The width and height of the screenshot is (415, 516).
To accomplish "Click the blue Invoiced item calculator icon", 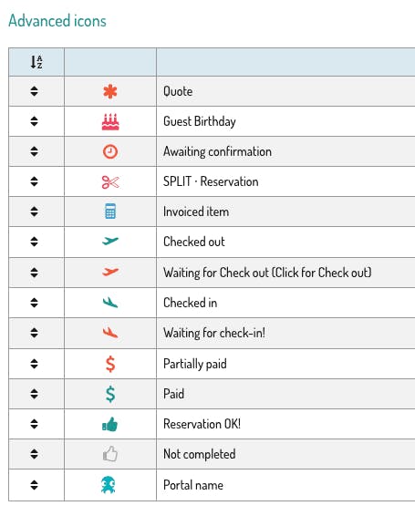I will click(x=110, y=212).
